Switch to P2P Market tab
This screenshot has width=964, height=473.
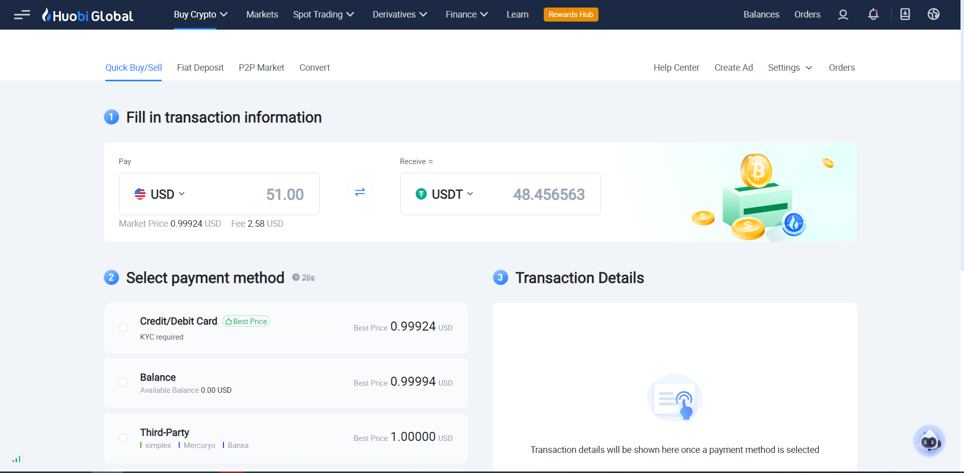pyautogui.click(x=262, y=68)
